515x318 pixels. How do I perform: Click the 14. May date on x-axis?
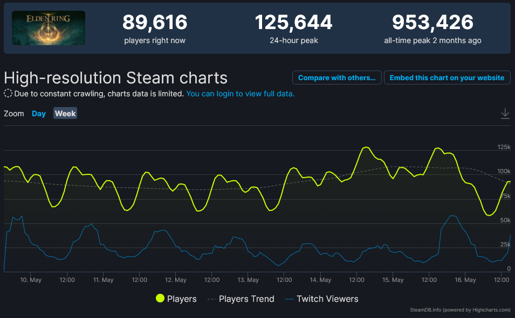(321, 280)
